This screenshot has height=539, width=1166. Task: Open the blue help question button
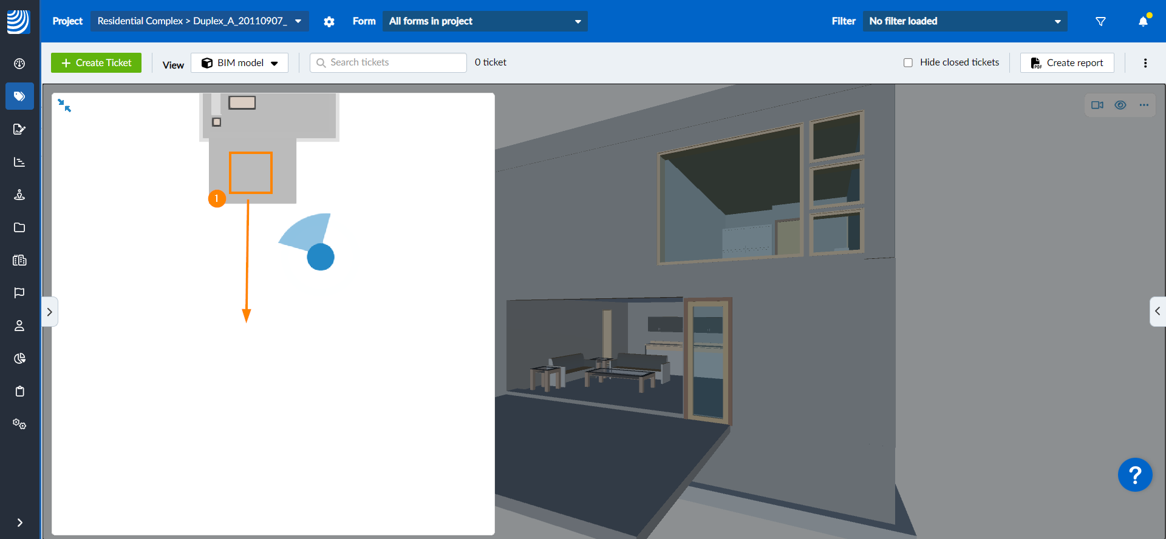click(x=1134, y=475)
